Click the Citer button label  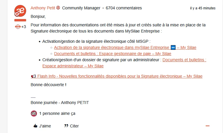click(74, 126)
